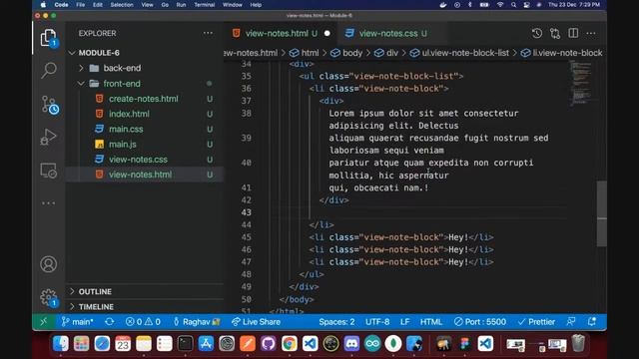Screen dimensions: 639x359
Task: Open the Terminal menu
Action: point(204,5)
